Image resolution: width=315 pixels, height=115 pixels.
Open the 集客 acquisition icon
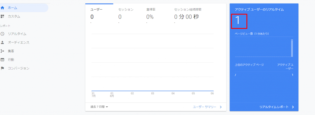tap(2, 51)
